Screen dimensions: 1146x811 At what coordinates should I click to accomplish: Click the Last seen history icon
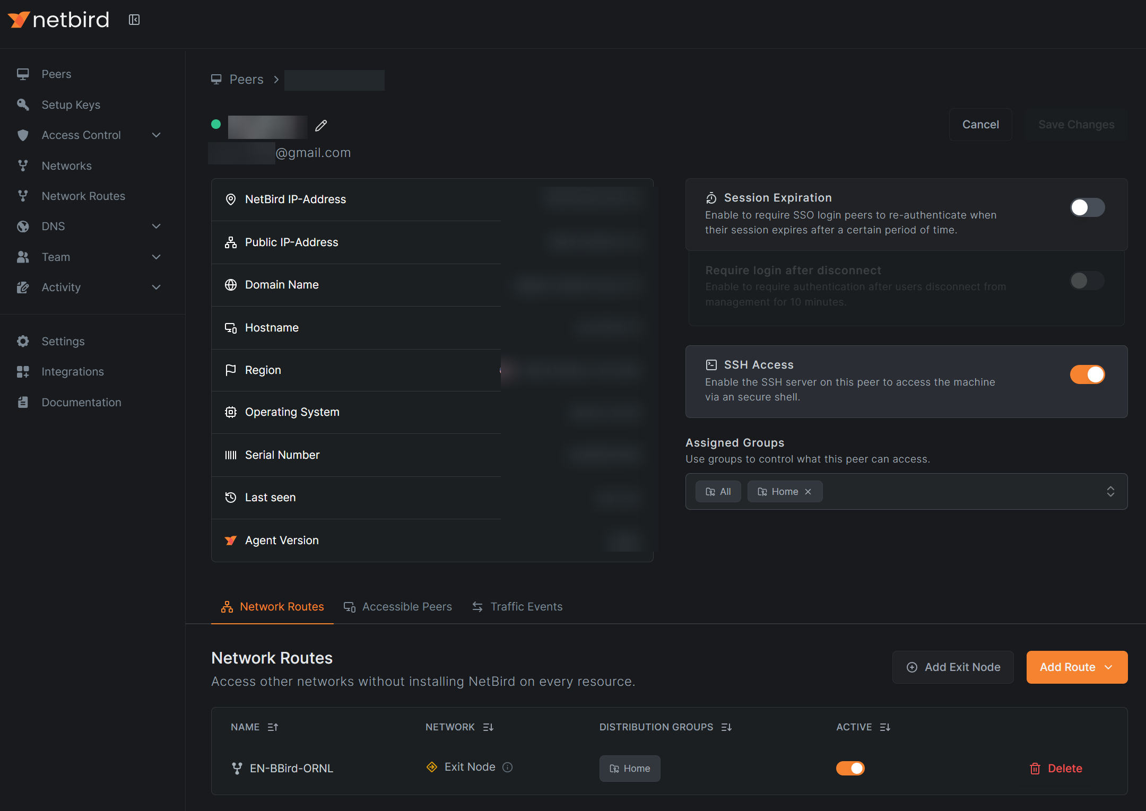pyautogui.click(x=231, y=498)
